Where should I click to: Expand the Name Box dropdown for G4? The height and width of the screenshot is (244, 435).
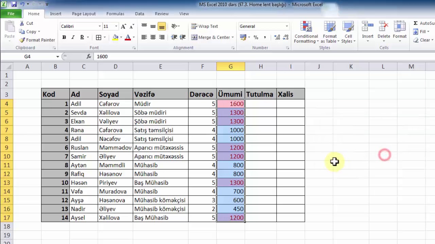click(x=57, y=57)
